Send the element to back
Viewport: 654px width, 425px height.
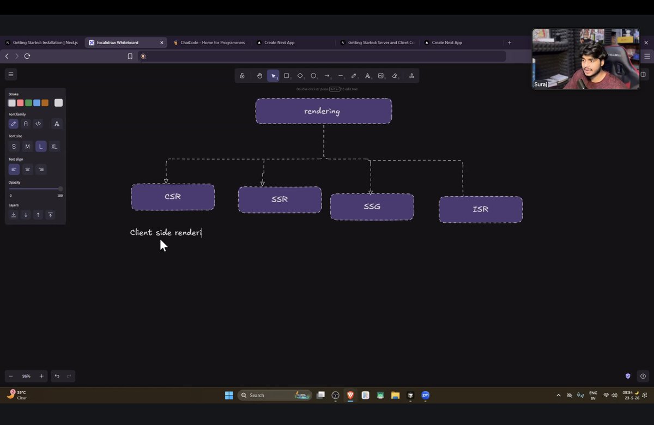tap(14, 215)
